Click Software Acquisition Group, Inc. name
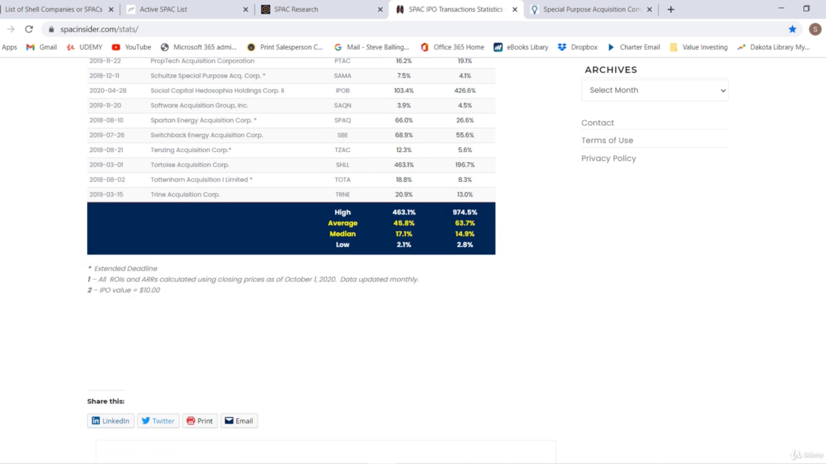 [x=199, y=105]
